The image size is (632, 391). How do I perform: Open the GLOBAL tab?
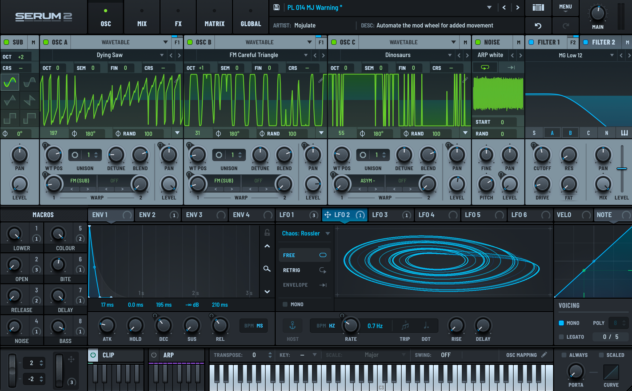[251, 17]
